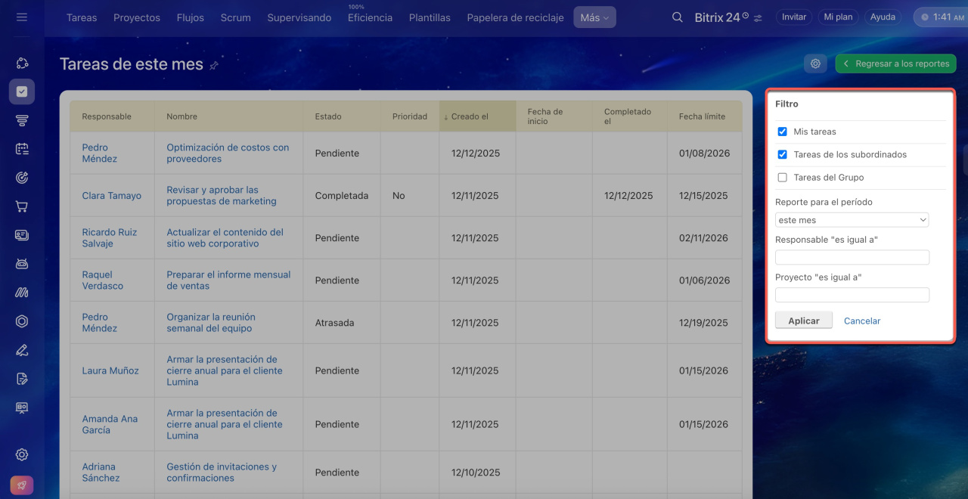The height and width of the screenshot is (499, 968).
Task: Open the Tasks checkmark icon in the sidebar
Action: (22, 91)
